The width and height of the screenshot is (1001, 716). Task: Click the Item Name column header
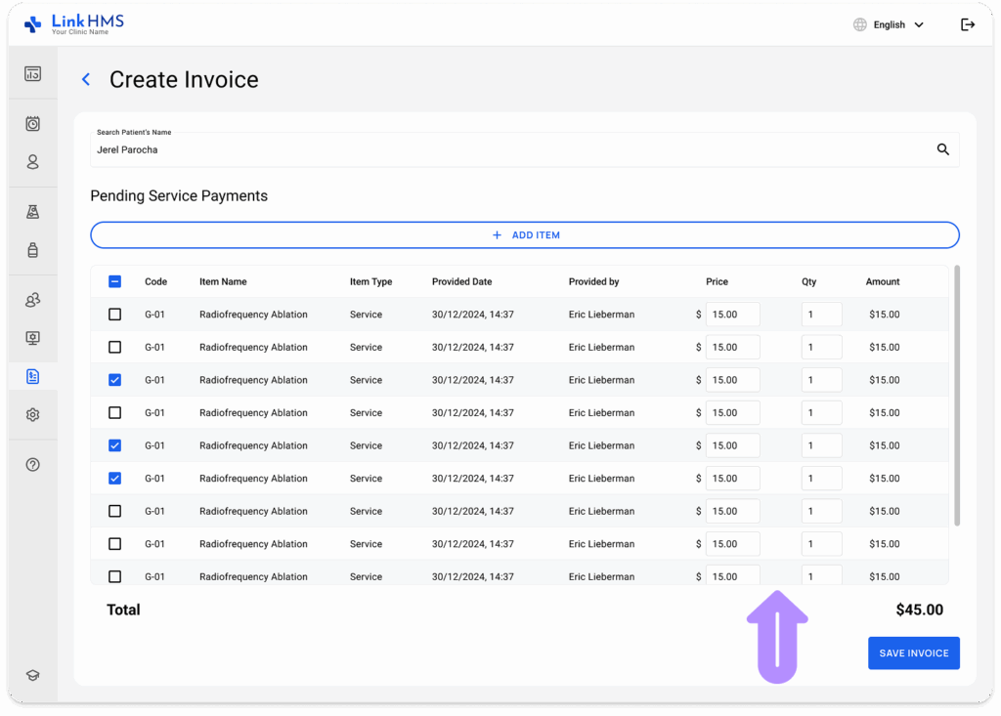[x=223, y=281]
